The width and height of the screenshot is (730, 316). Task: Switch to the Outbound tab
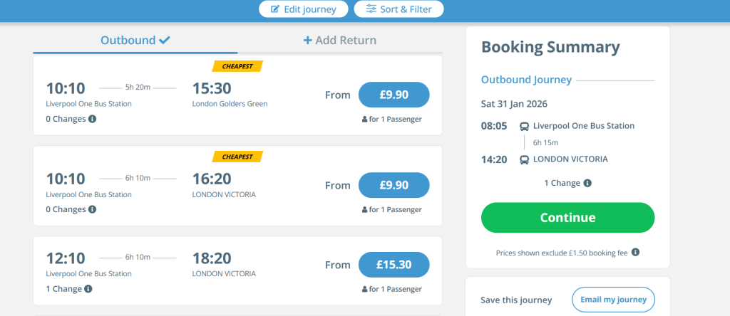(x=135, y=40)
